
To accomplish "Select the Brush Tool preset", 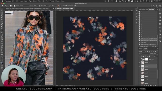I will (148, 42).
